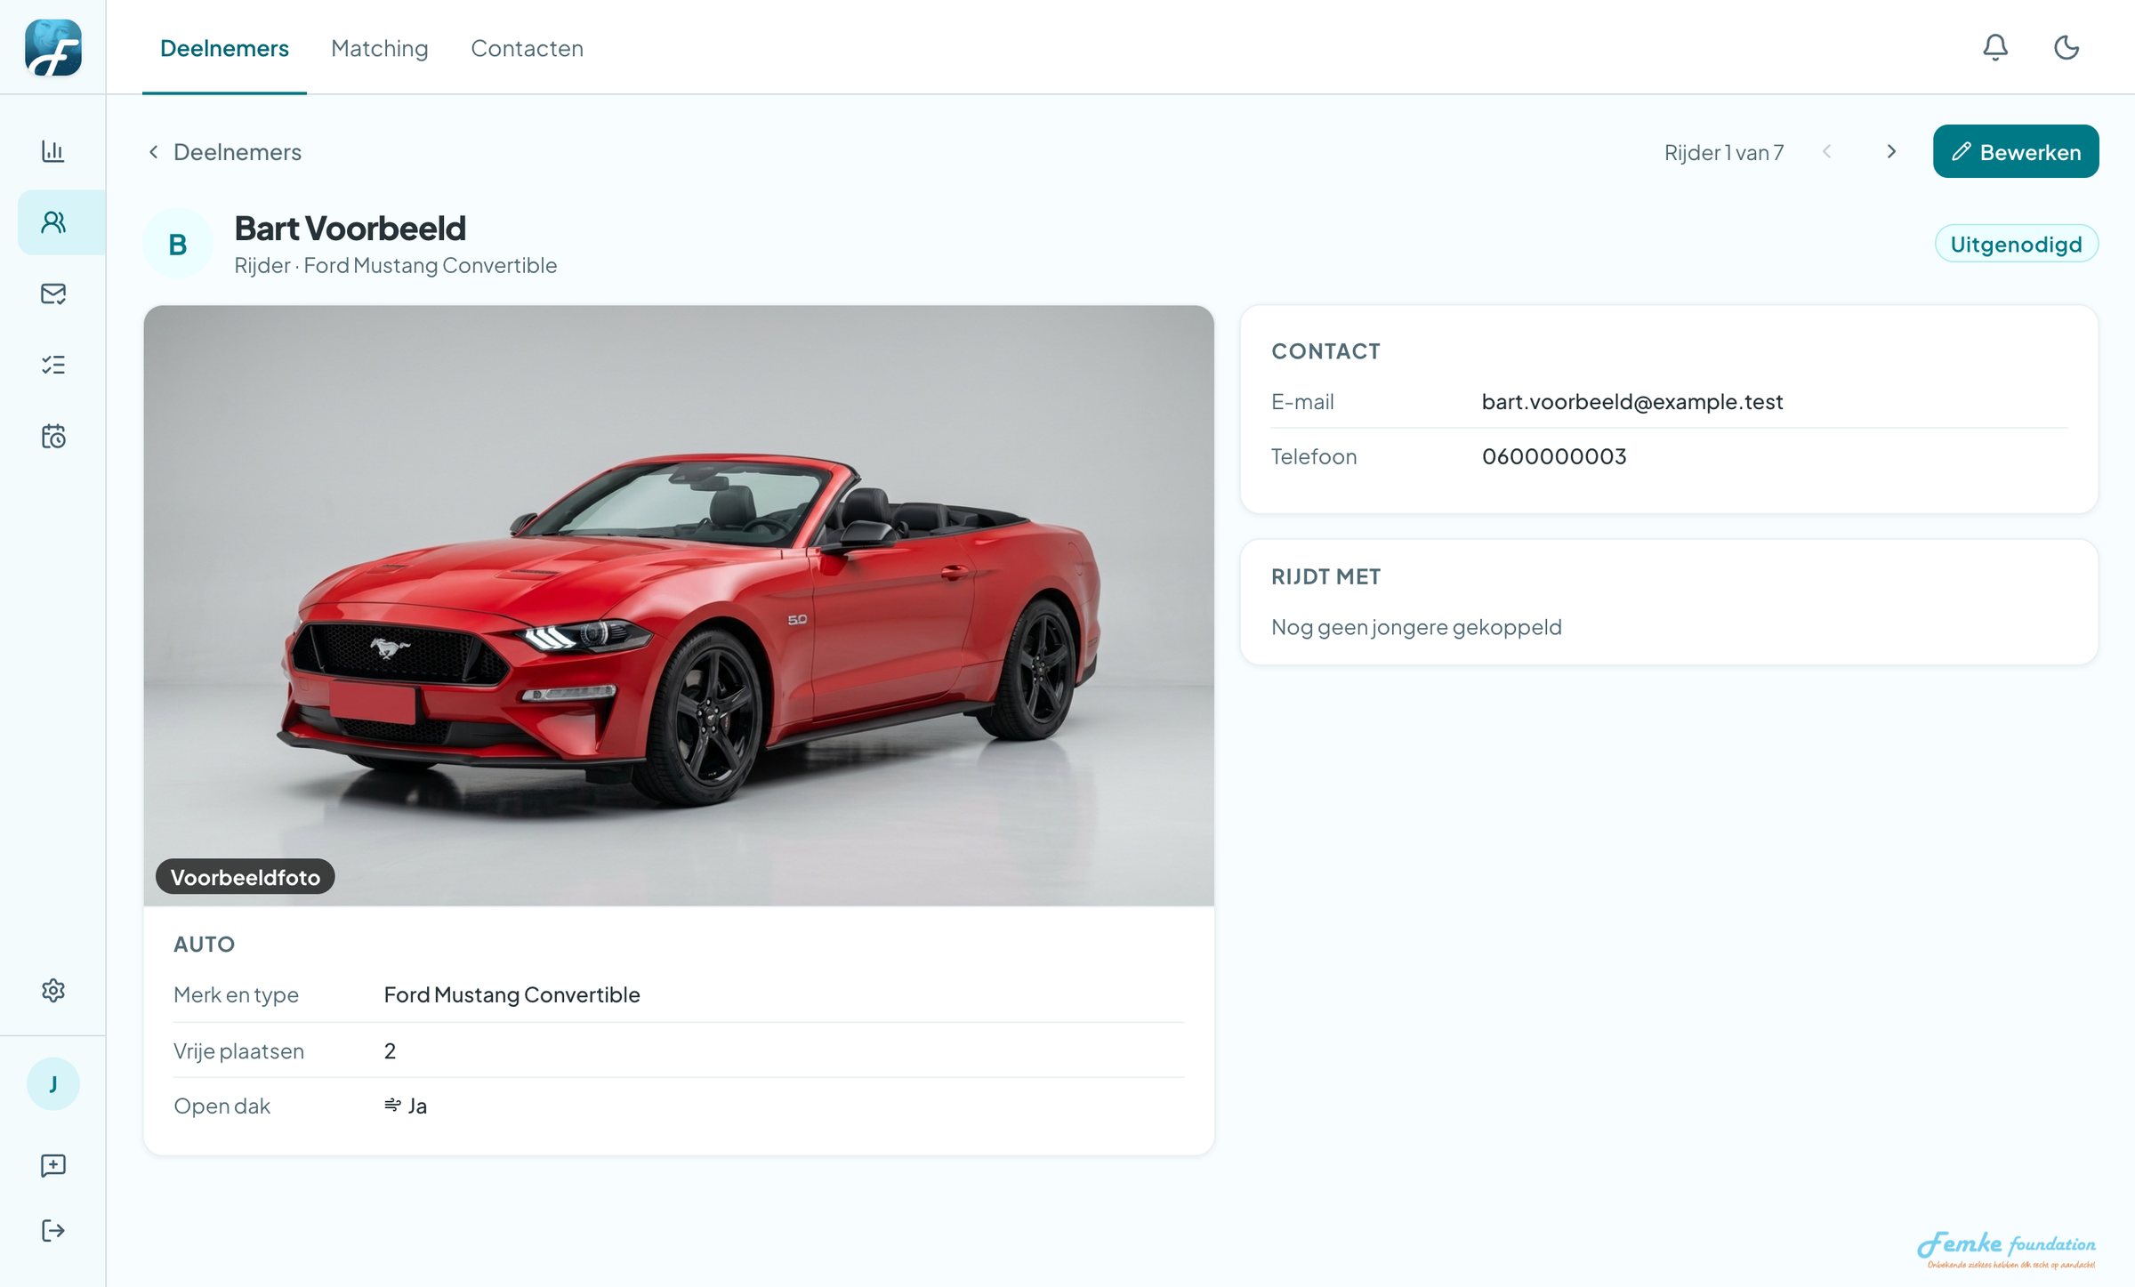Click the red Mustang car photo
Viewport: 2135px width, 1287px height.
679,605
